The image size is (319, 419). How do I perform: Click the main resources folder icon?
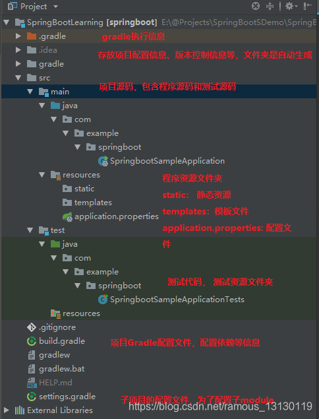click(55, 176)
